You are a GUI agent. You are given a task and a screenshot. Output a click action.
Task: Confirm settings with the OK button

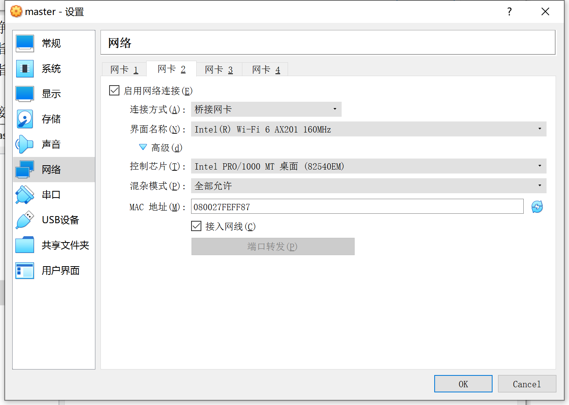pos(463,384)
